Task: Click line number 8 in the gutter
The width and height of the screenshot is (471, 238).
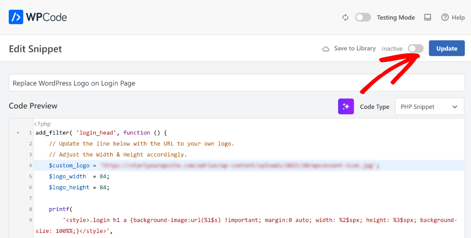Action: (30, 209)
